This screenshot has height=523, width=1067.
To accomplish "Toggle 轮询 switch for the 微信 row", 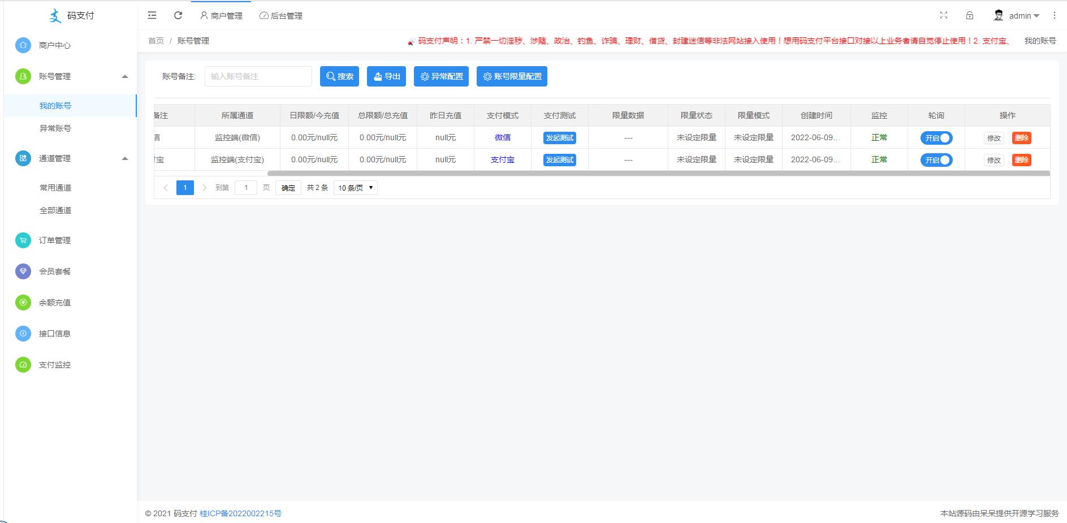I will [x=936, y=138].
